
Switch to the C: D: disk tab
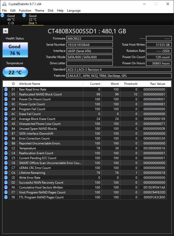pos(11,19)
